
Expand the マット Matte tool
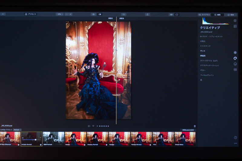pos(203,51)
